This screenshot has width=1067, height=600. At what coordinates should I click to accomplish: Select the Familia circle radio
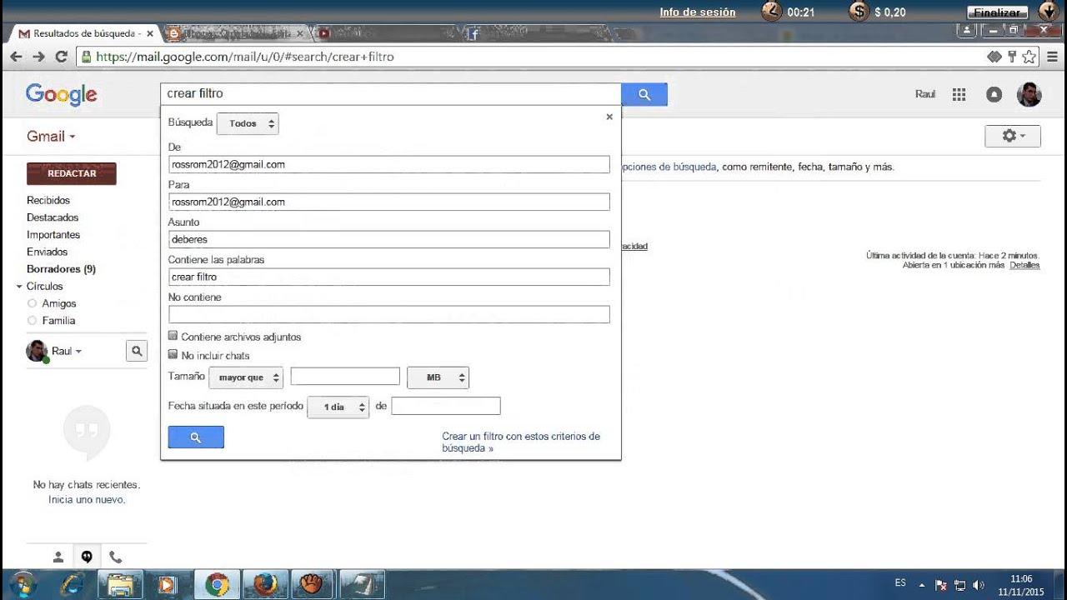[x=33, y=320]
